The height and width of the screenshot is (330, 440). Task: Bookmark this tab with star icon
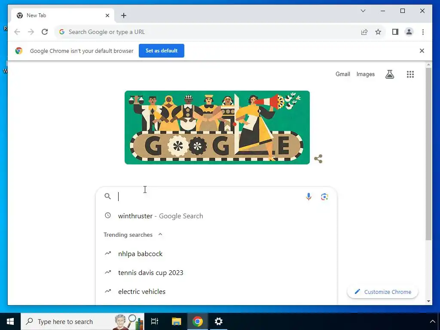tap(378, 32)
